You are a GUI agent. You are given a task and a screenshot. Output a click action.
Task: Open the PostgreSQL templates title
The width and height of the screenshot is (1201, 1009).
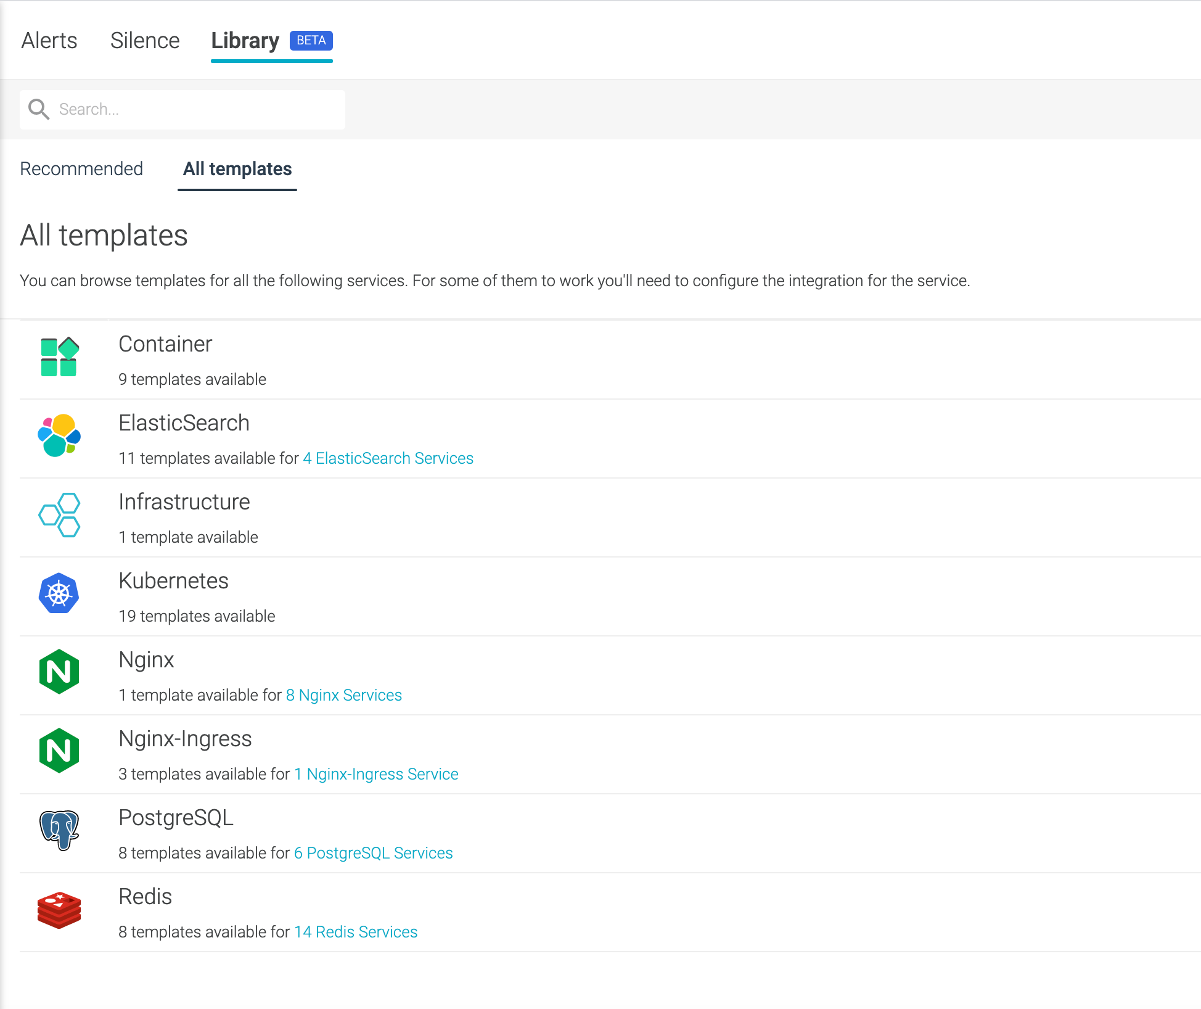[176, 818]
